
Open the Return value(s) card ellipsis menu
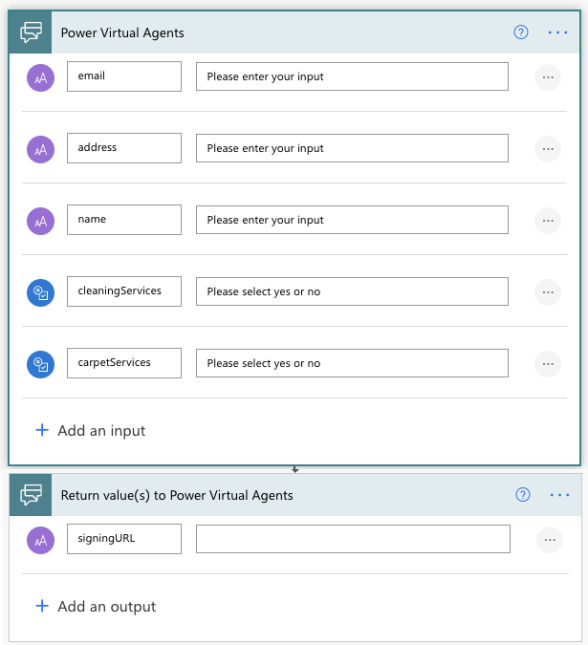559,495
